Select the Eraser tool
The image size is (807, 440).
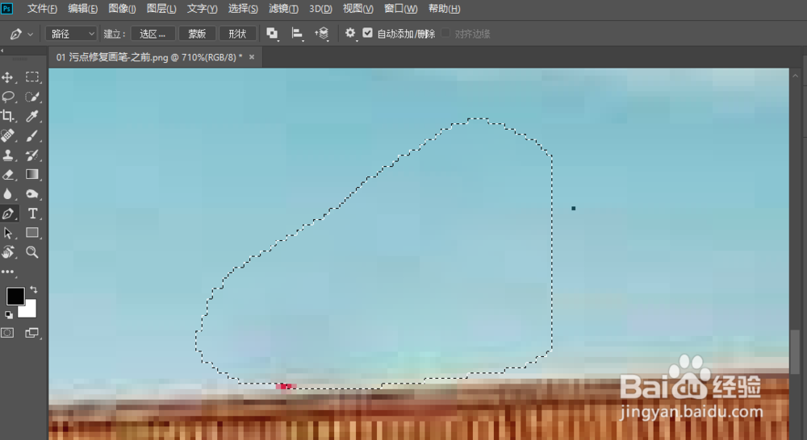tap(8, 175)
